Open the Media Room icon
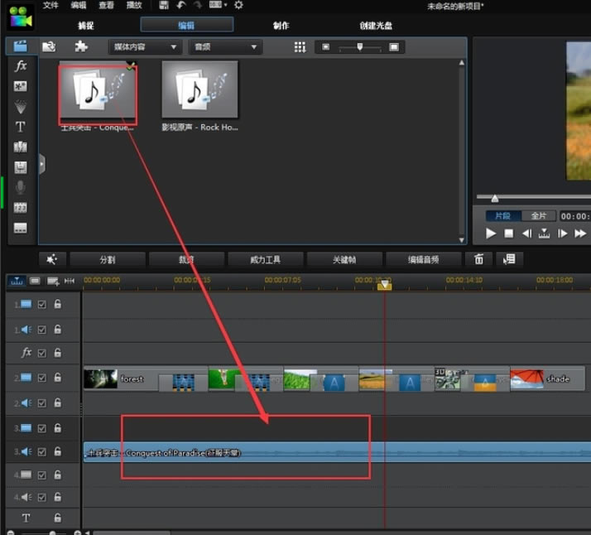Screen dimensions: 591x535 [20, 46]
